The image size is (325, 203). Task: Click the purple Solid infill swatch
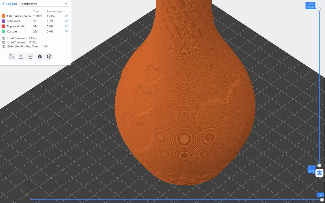click(3, 21)
